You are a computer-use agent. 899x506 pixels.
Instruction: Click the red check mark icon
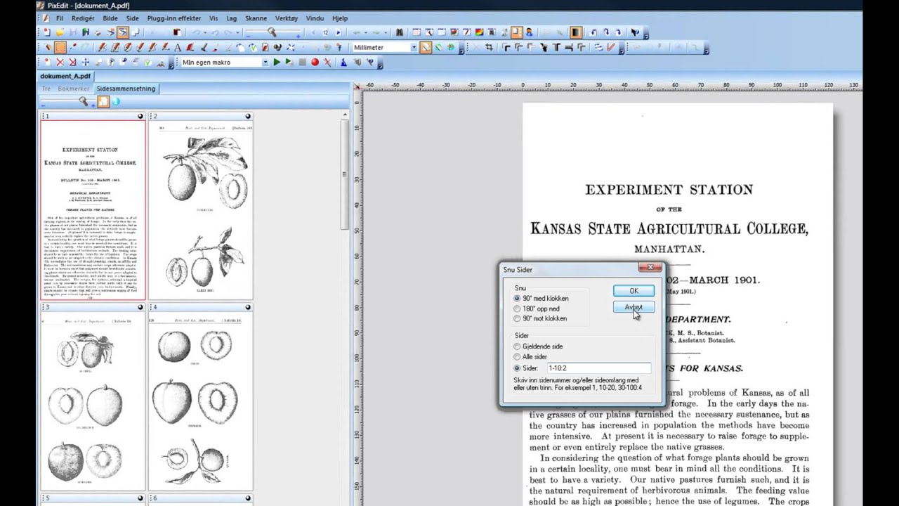(x=611, y=47)
